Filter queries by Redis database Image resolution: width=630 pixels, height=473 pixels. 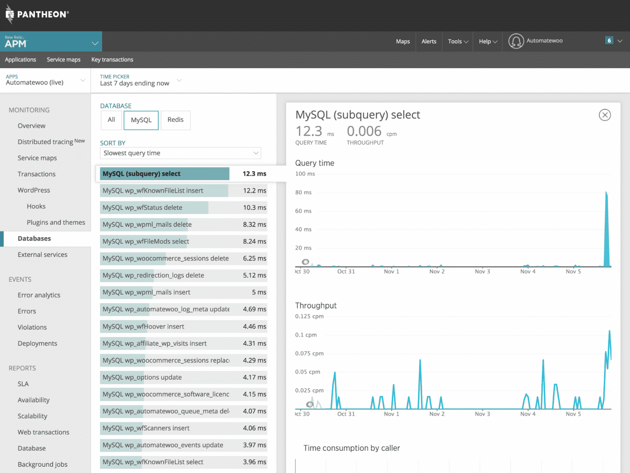pos(175,120)
